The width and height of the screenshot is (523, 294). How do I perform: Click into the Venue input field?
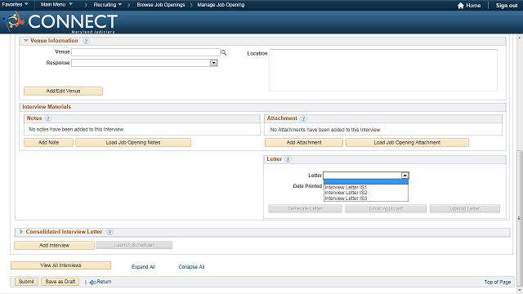145,52
